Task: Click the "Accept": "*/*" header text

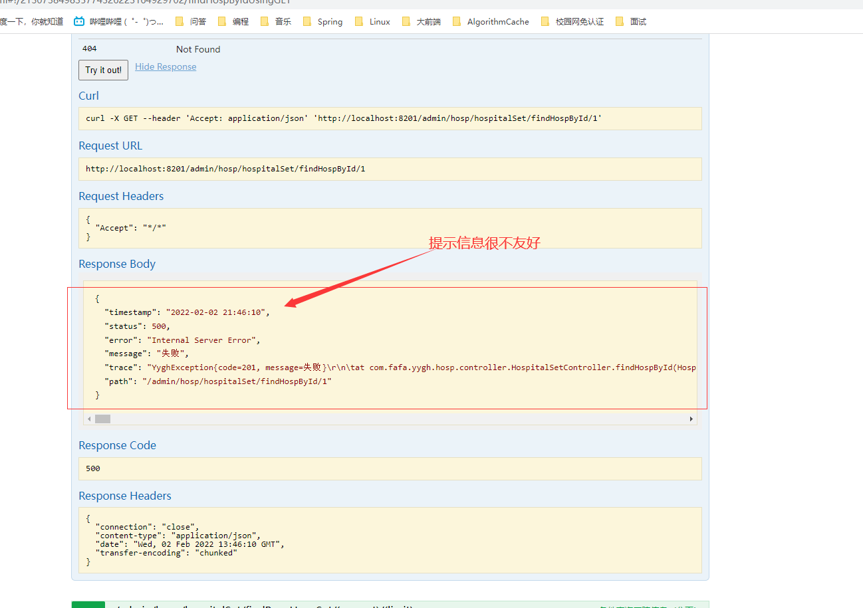Action: pyautogui.click(x=130, y=228)
